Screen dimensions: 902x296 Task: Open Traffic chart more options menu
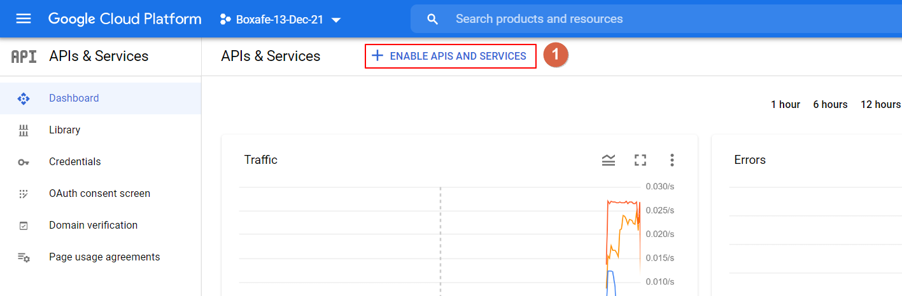coord(672,160)
